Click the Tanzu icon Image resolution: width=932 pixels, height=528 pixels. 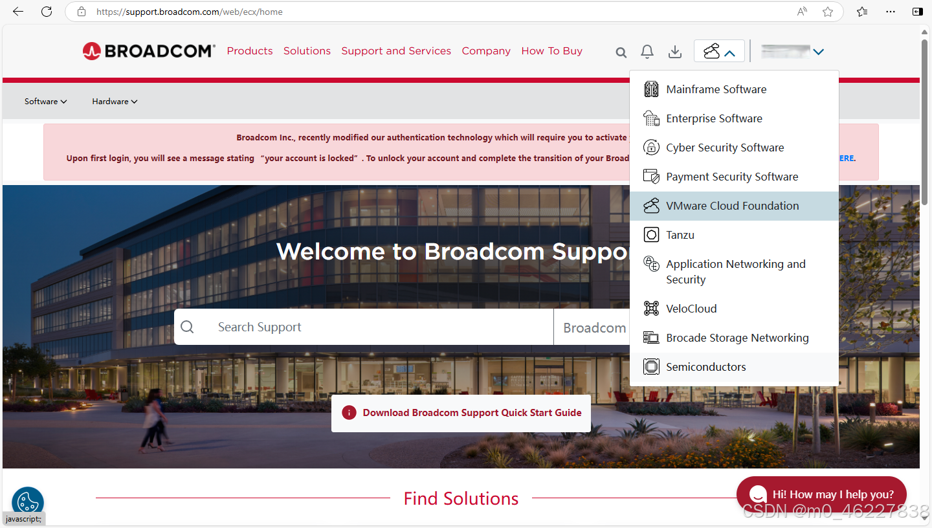pyautogui.click(x=651, y=235)
